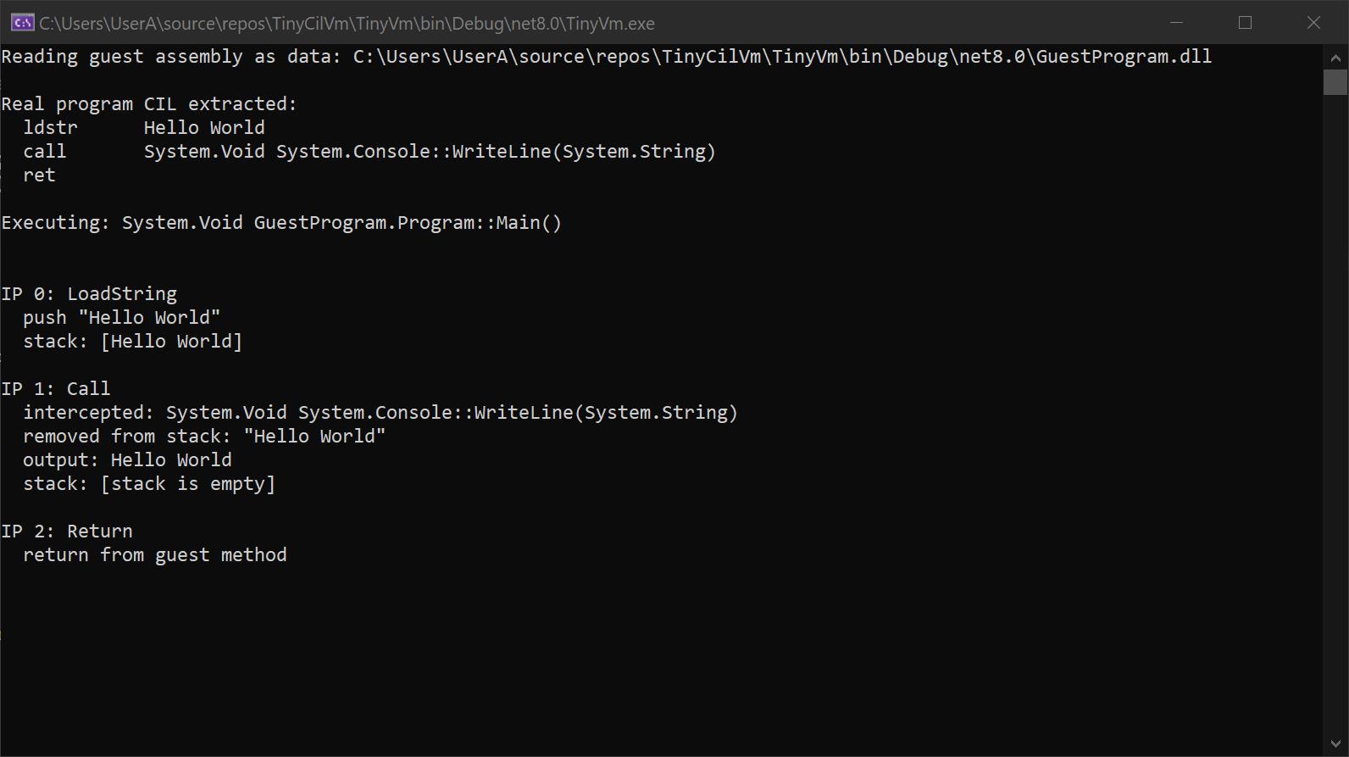
Task: Click the 'Executing: System.Void GuestProgram.Program::Main()' line
Action: point(281,223)
